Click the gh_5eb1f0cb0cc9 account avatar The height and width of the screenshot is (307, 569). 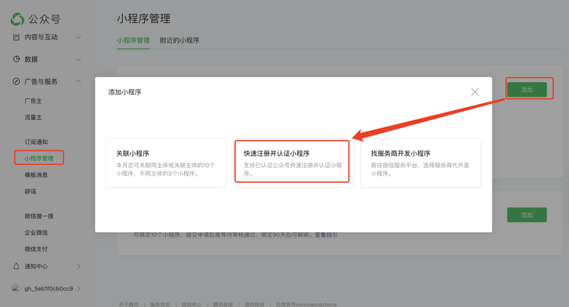16,288
